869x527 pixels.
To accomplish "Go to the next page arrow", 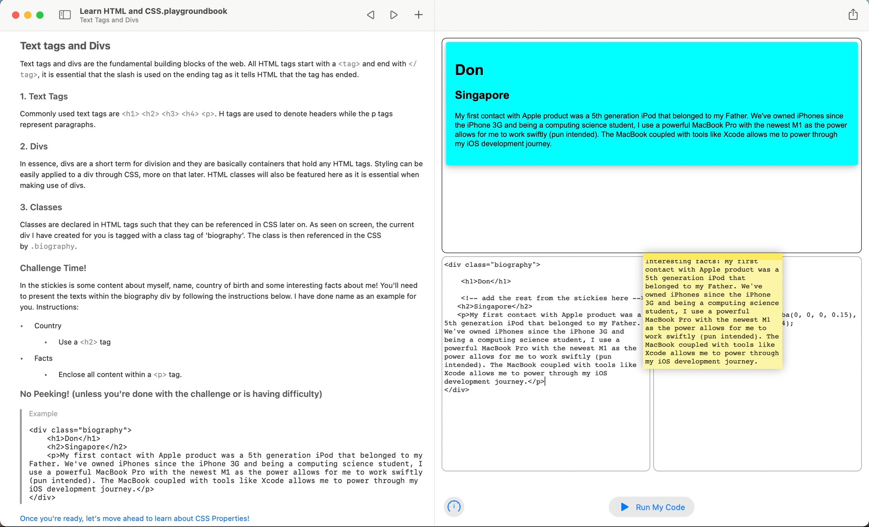I will coord(394,15).
